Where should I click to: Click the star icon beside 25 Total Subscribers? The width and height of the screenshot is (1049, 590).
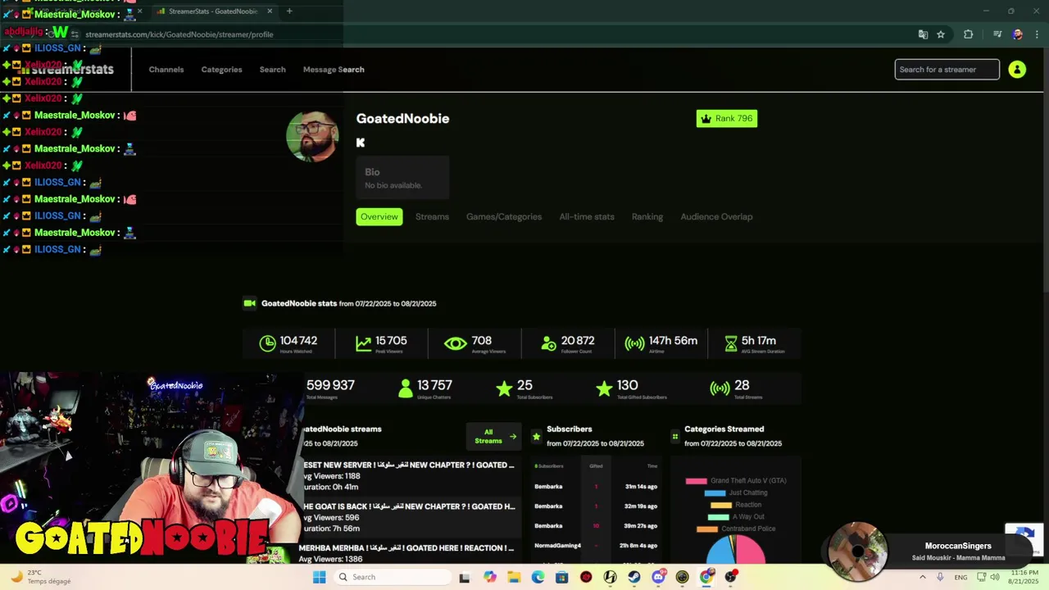[504, 388]
